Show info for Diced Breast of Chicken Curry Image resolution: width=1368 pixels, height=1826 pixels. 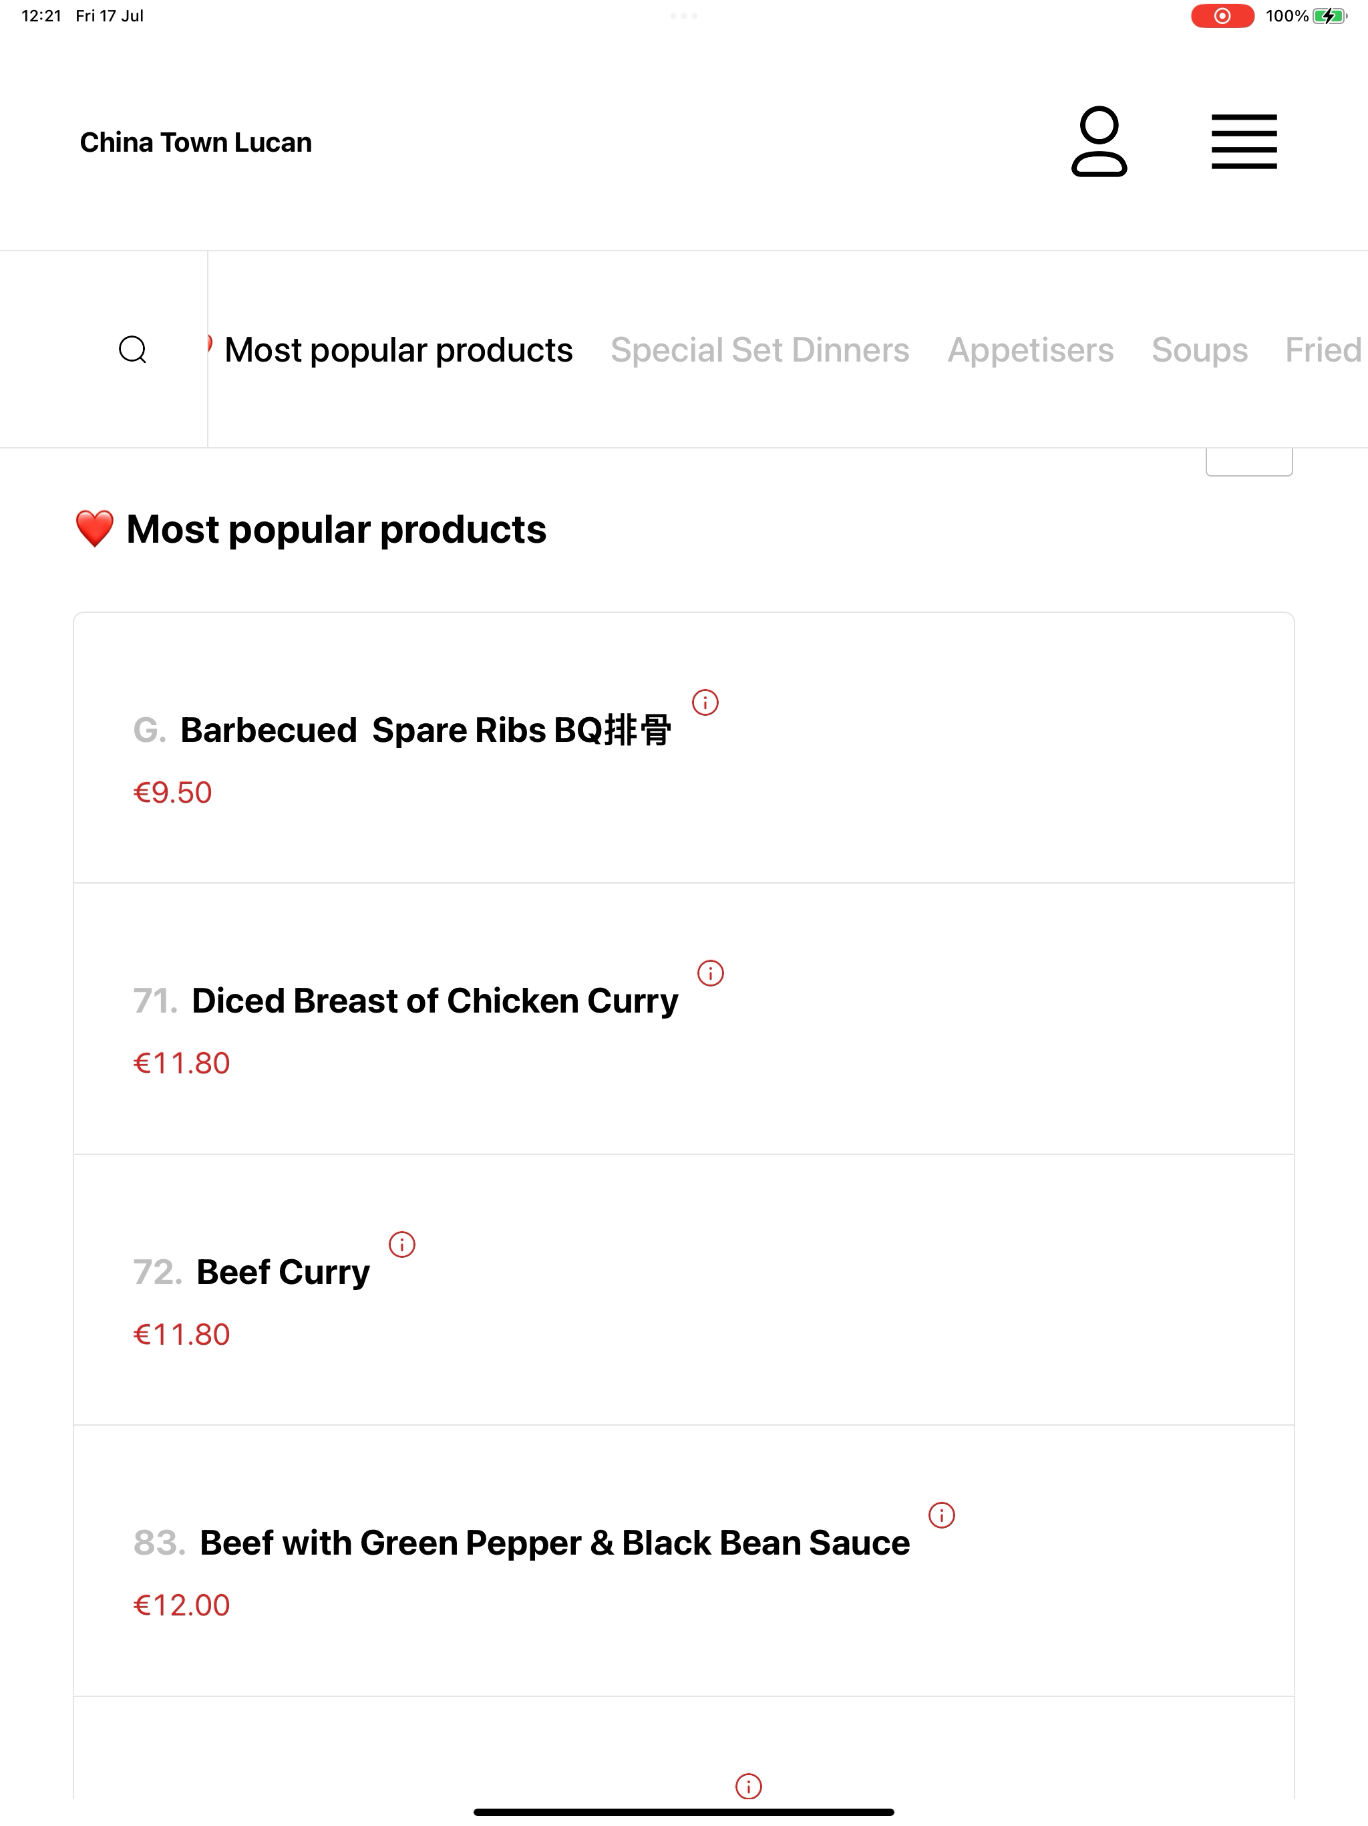pos(711,973)
